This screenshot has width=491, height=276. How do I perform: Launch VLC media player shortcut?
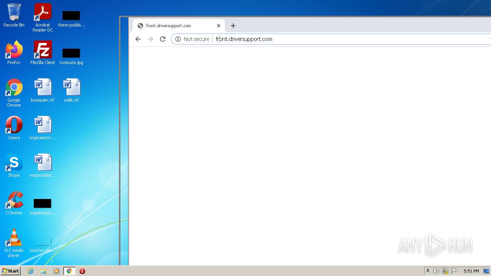pyautogui.click(x=14, y=243)
